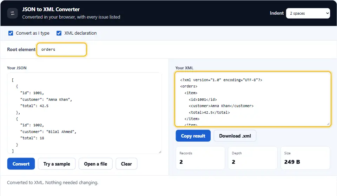The width and height of the screenshot is (337, 196).
Task: Load example data with Try a sample
Action: click(57, 164)
